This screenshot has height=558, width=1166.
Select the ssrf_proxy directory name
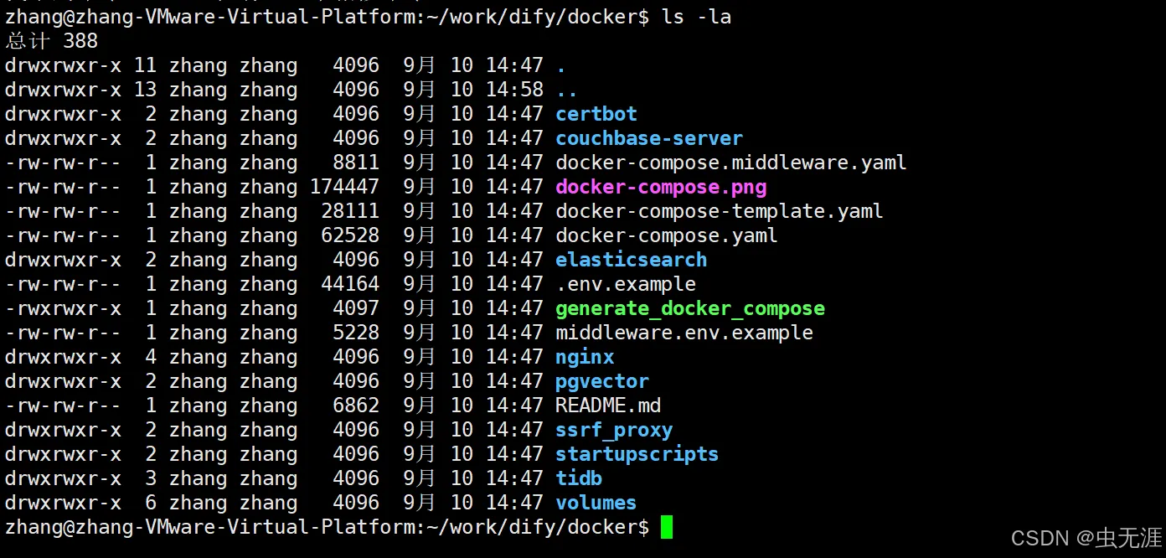pos(614,430)
